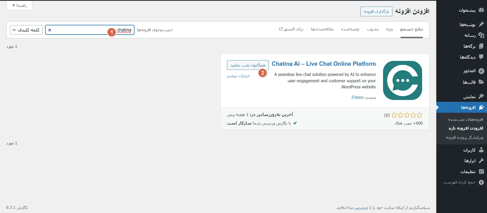Click the آخرین به‌روزرسانی update text

260,115
